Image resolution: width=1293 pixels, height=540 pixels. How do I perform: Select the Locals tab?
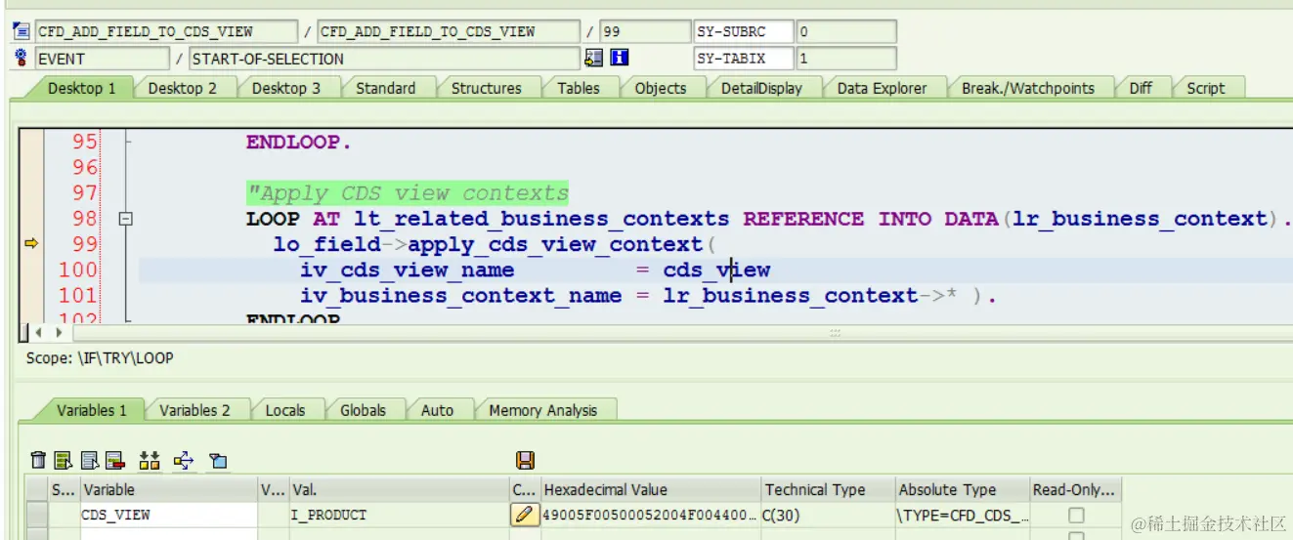[285, 410]
